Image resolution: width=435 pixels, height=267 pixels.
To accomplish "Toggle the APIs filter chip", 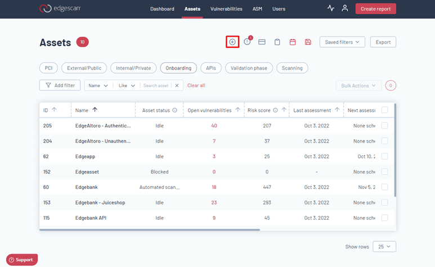I will click(211, 68).
